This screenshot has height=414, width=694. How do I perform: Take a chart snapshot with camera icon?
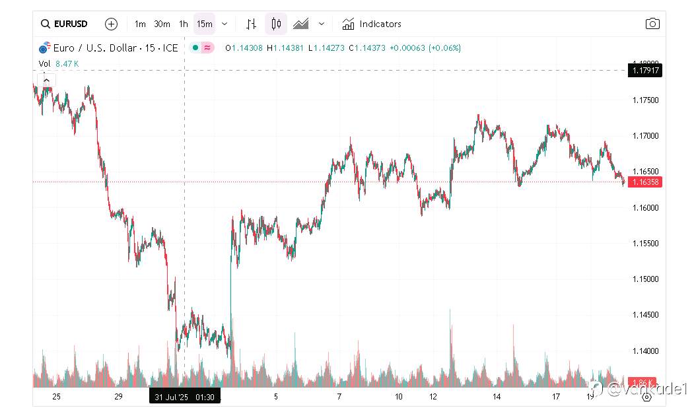(x=652, y=24)
